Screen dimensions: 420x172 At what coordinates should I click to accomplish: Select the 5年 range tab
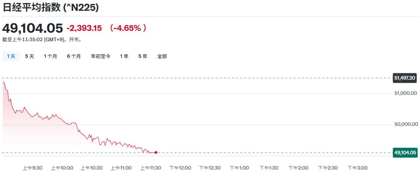[x=143, y=56]
